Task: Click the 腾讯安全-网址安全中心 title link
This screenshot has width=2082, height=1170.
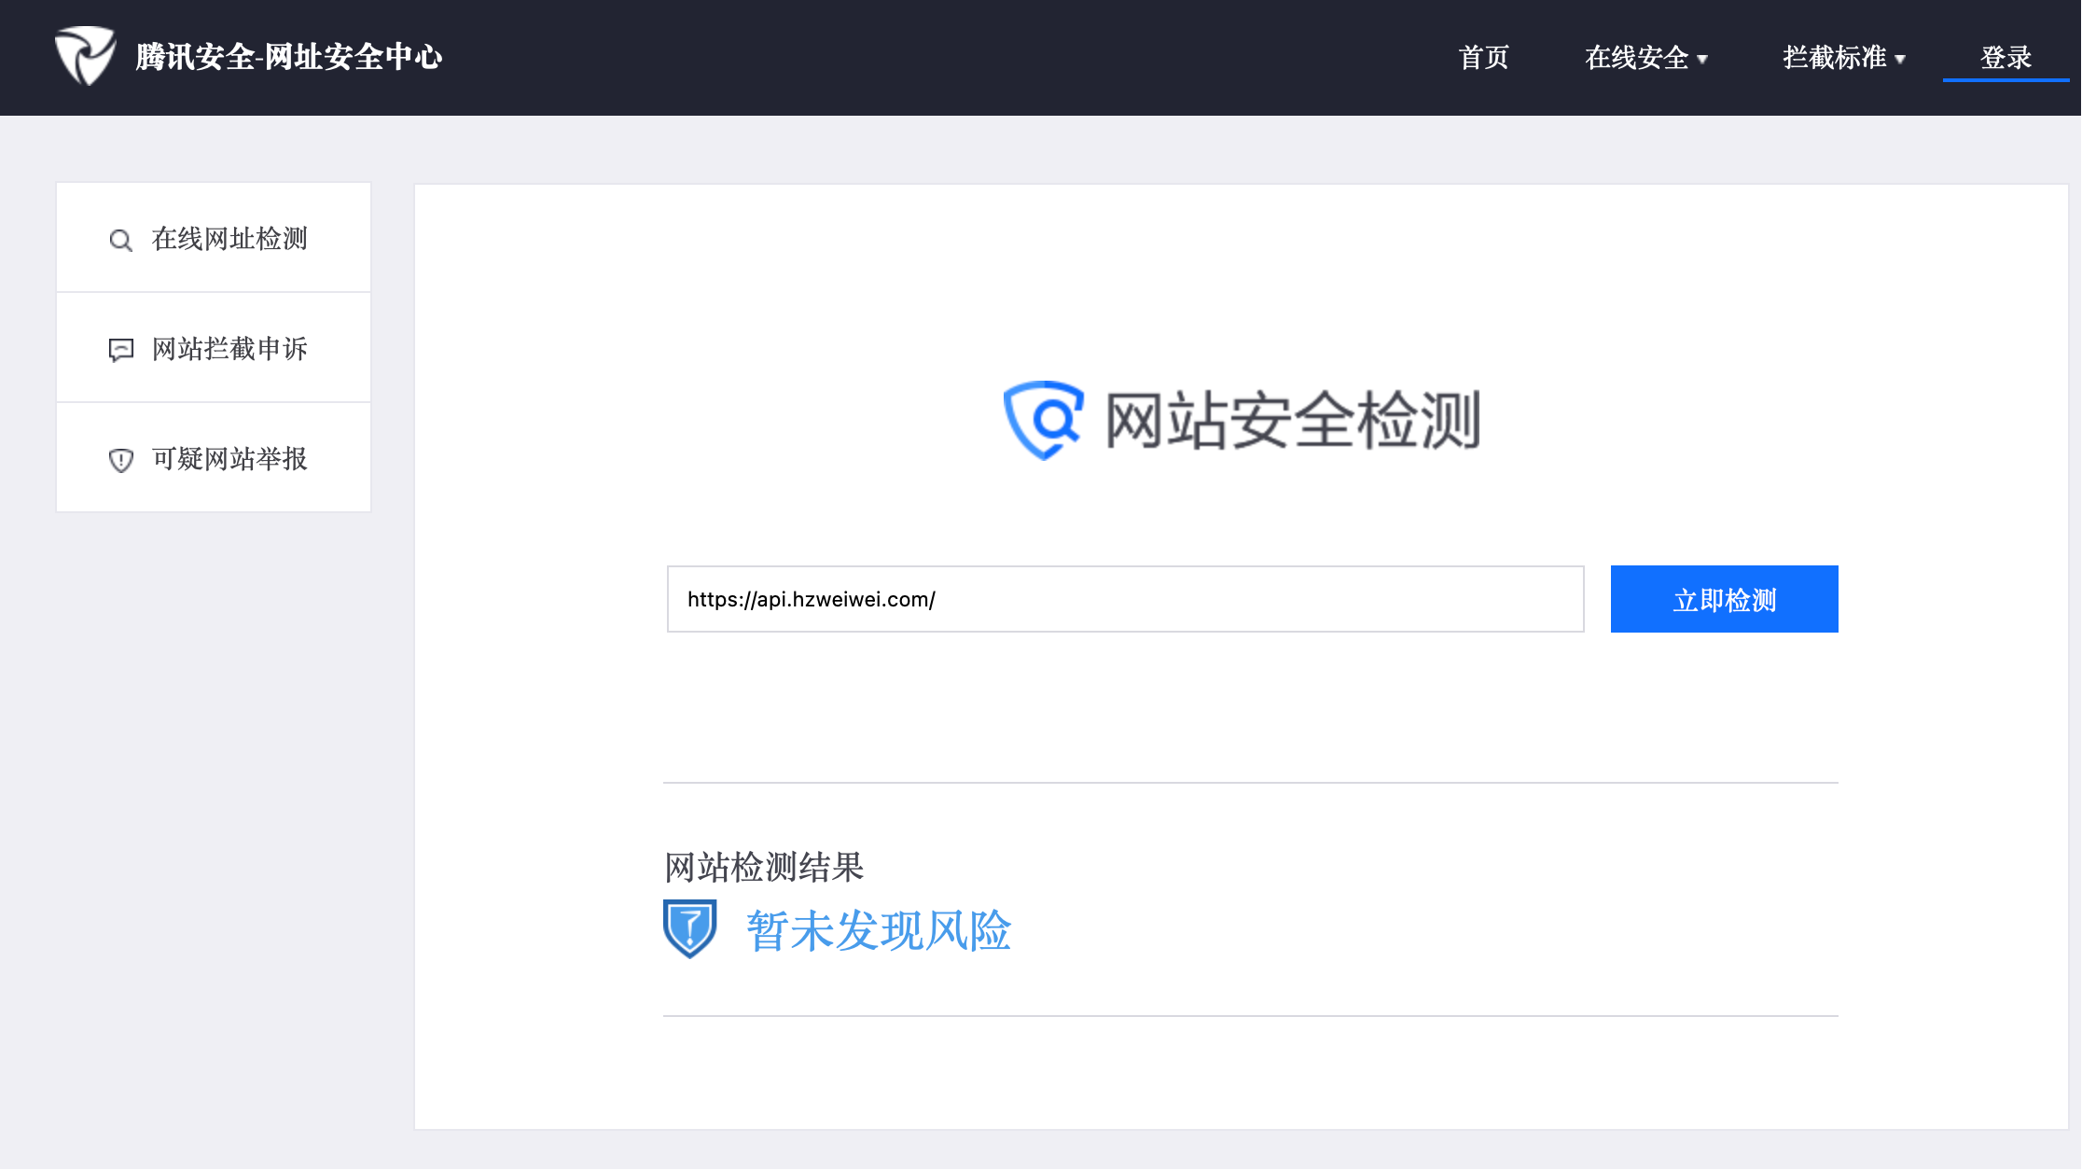Action: (288, 57)
